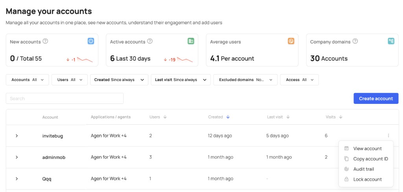Select Lock account from the menu
The image size is (403, 192).
(x=366, y=179)
